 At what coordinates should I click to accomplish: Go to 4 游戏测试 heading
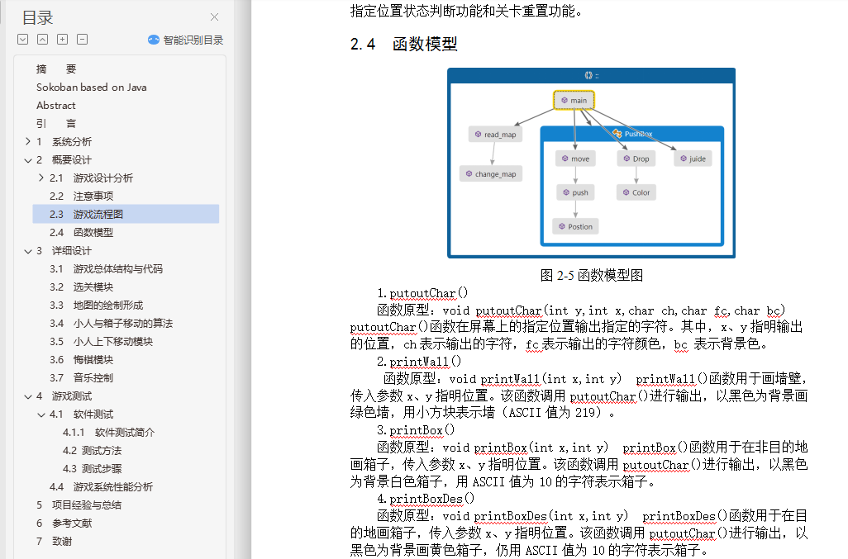[x=64, y=396]
